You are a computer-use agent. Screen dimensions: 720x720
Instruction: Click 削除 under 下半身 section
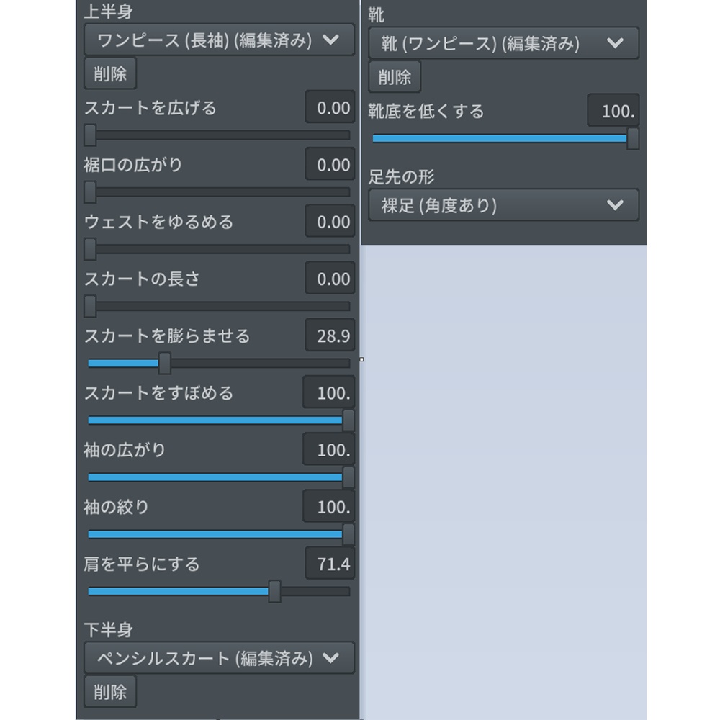[109, 691]
